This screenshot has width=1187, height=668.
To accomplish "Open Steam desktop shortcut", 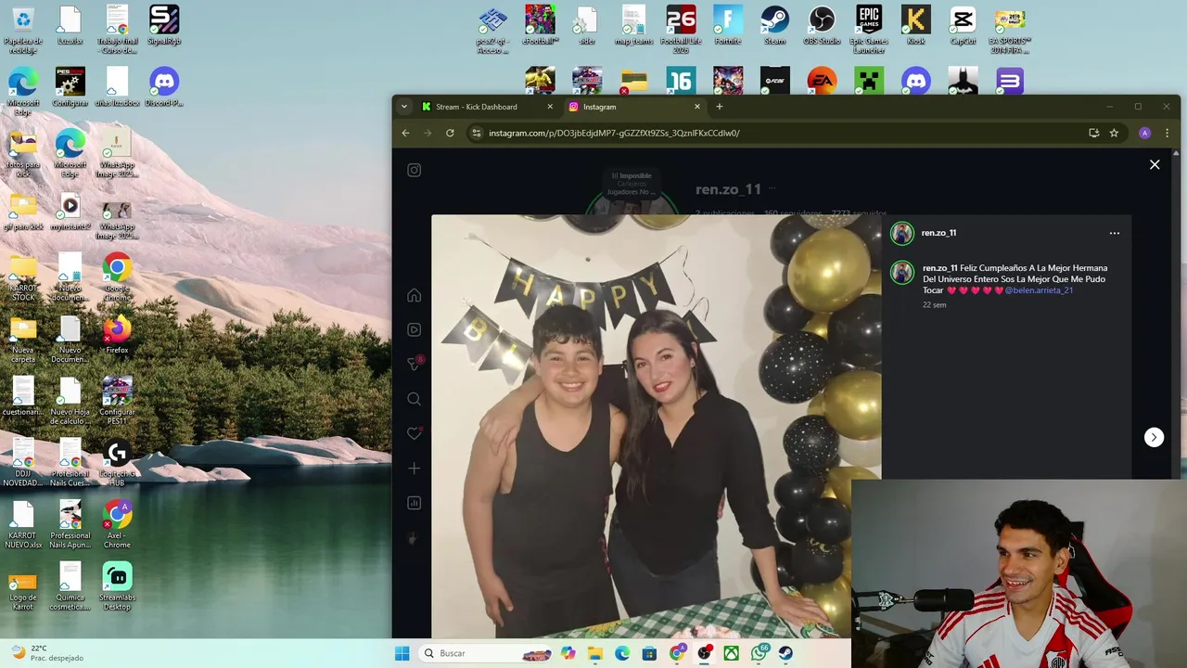I will tap(774, 25).
